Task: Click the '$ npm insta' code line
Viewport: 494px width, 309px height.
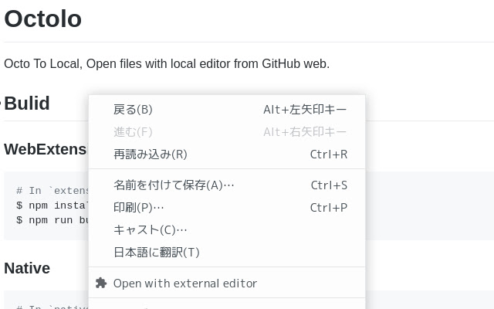Action: click(52, 205)
